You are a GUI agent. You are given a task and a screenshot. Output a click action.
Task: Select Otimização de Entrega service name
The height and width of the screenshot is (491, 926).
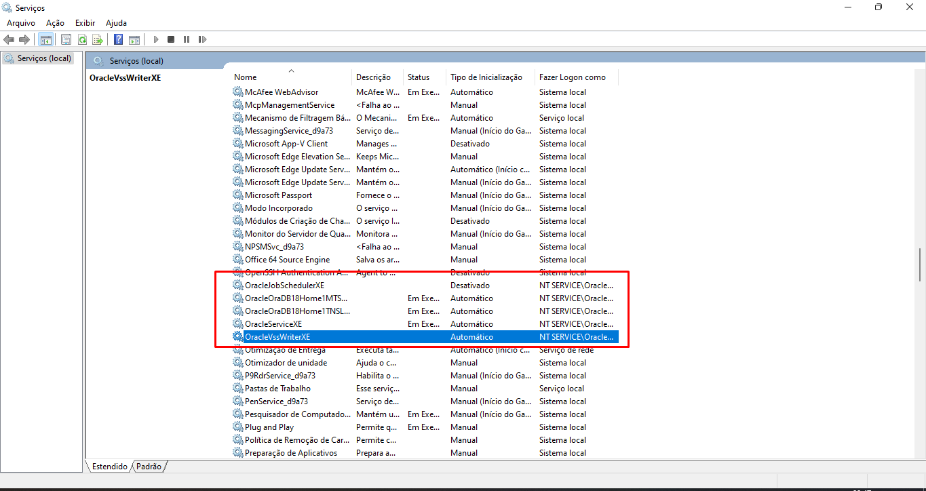coord(285,350)
